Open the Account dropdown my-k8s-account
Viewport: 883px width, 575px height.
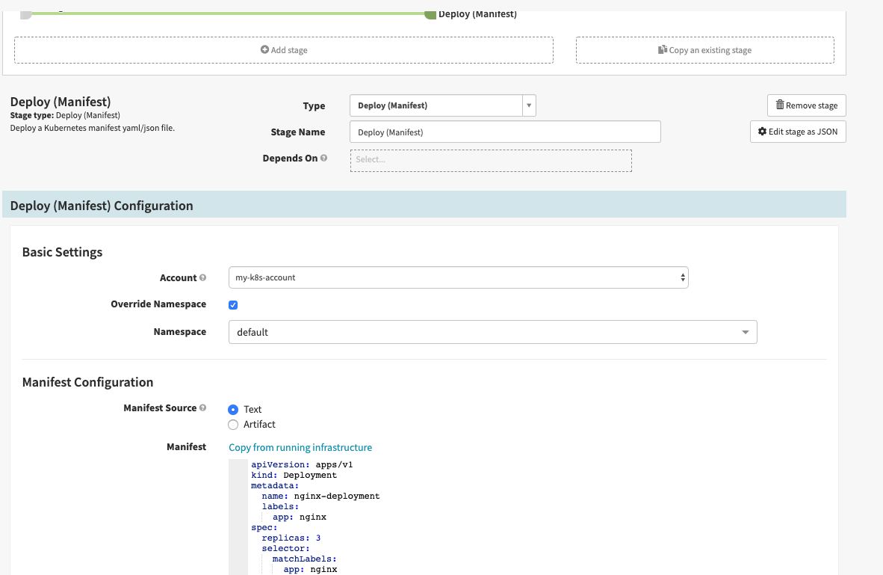459,277
